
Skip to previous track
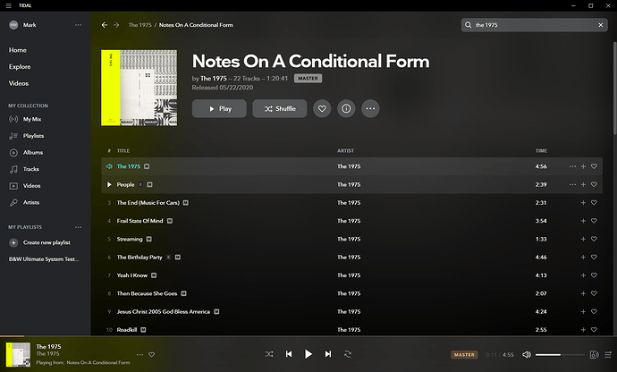(x=289, y=354)
